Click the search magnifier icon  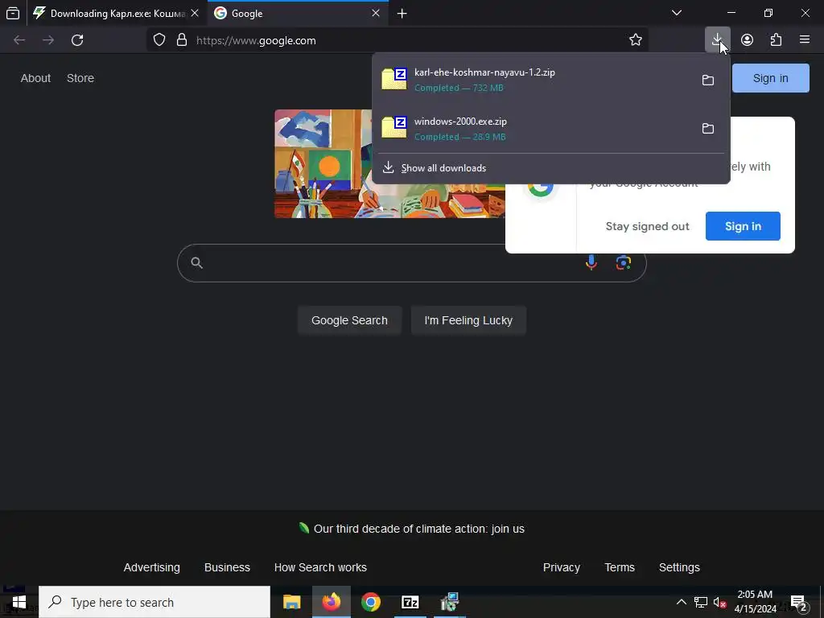[196, 263]
